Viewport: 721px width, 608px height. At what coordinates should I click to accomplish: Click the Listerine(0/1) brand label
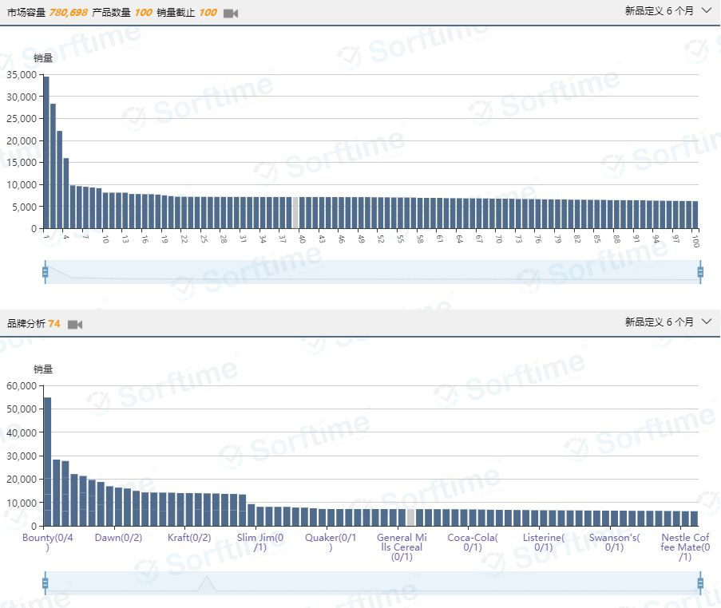coord(544,543)
